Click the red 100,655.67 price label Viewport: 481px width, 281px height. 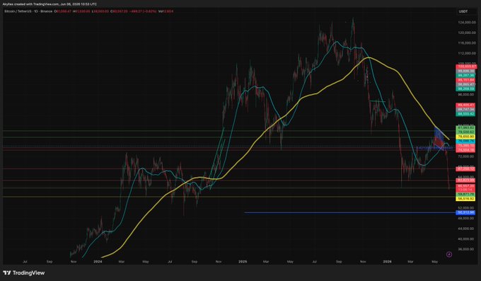(467, 67)
